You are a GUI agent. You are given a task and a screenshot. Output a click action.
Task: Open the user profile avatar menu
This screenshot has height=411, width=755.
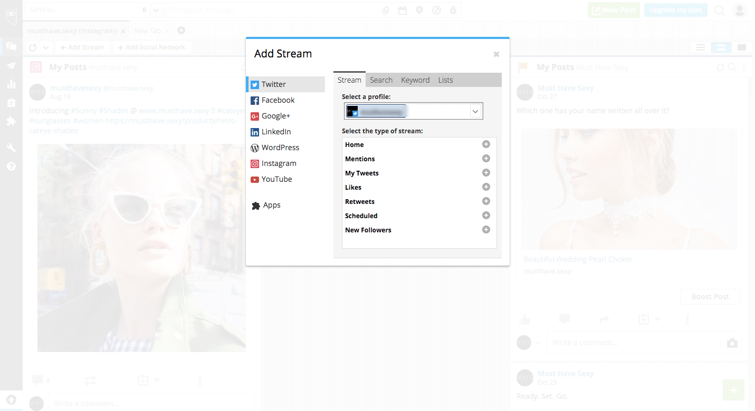pos(740,11)
